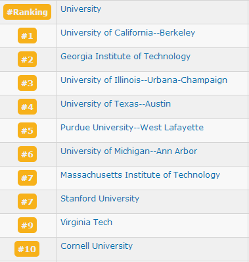Select the Cornell University link
The width and height of the screenshot is (249, 262).
coord(97,246)
